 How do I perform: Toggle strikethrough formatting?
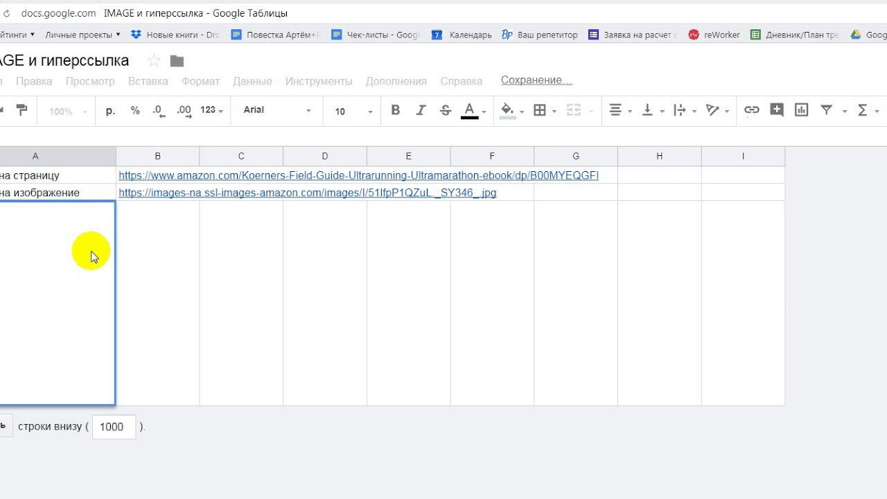tap(445, 110)
